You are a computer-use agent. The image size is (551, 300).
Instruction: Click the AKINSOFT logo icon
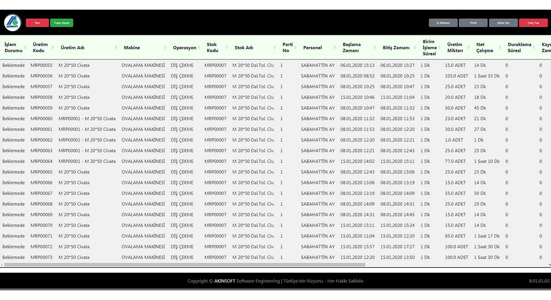point(12,23)
